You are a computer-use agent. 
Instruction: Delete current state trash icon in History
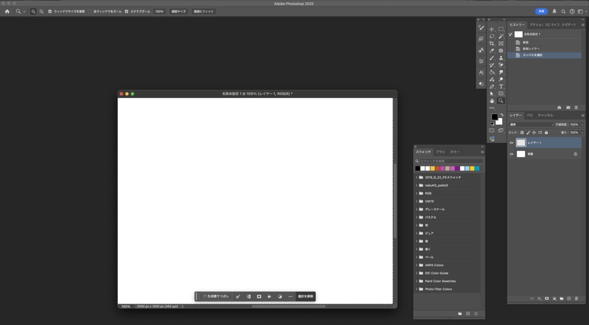click(576, 108)
